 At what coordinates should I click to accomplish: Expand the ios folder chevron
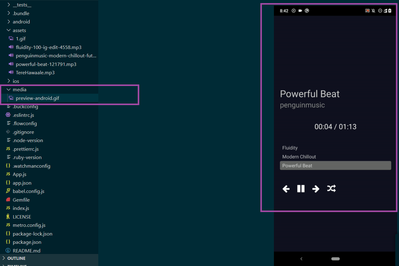point(9,81)
